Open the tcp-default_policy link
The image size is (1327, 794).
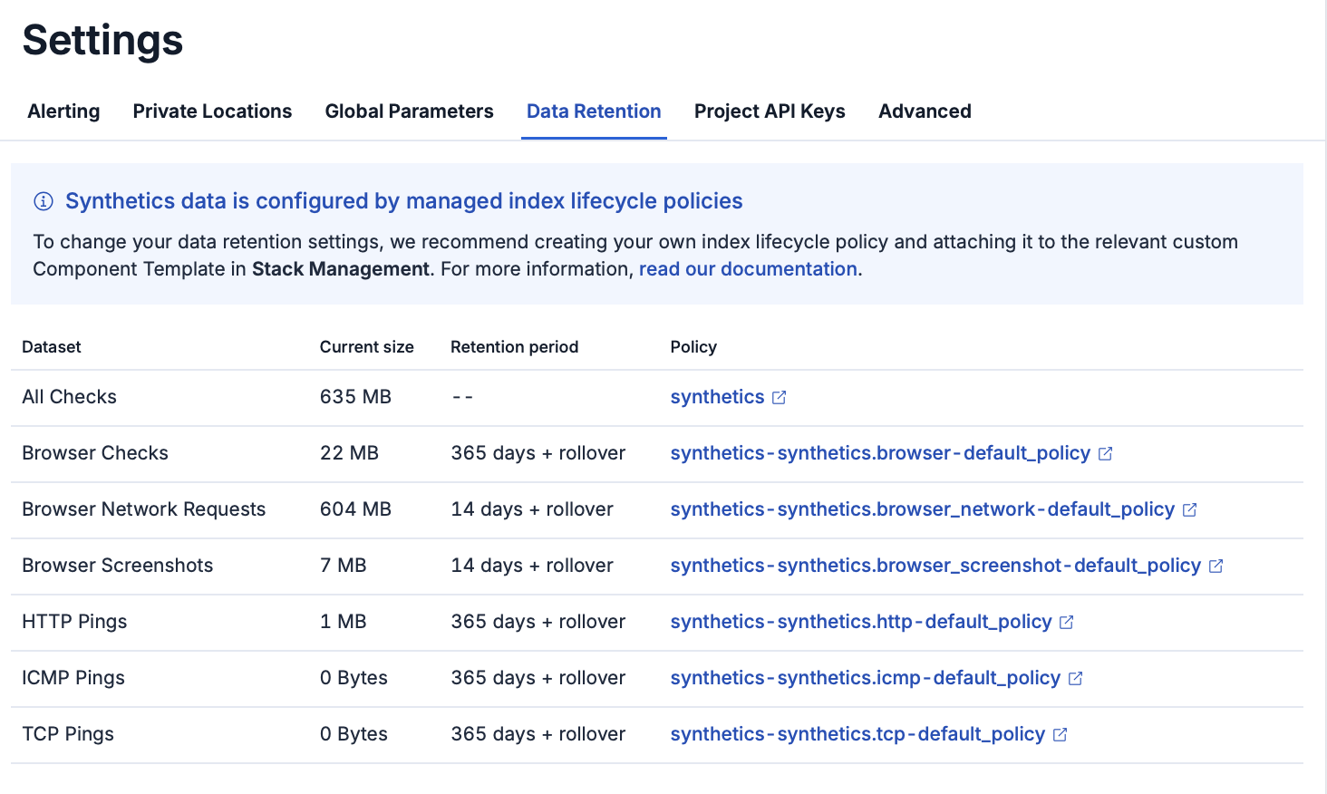857,734
